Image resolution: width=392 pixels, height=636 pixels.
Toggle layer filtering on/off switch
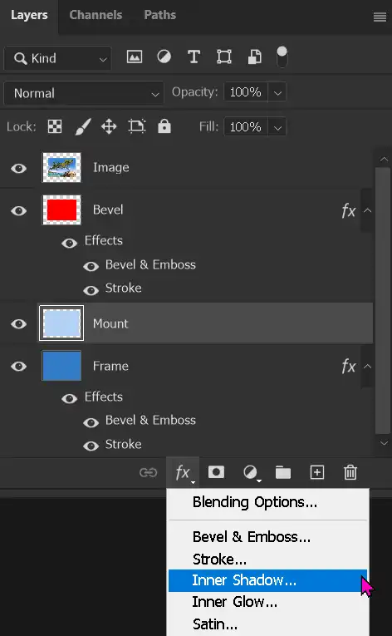(x=282, y=57)
